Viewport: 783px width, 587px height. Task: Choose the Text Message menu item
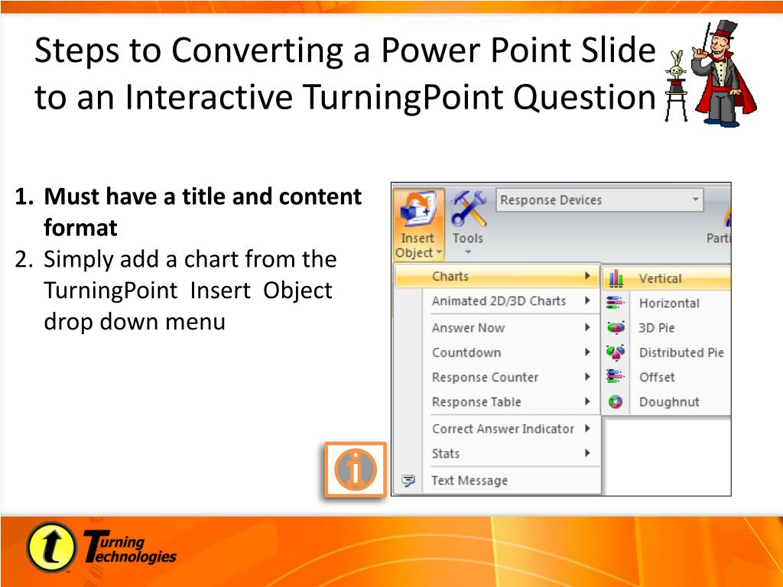(x=497, y=480)
